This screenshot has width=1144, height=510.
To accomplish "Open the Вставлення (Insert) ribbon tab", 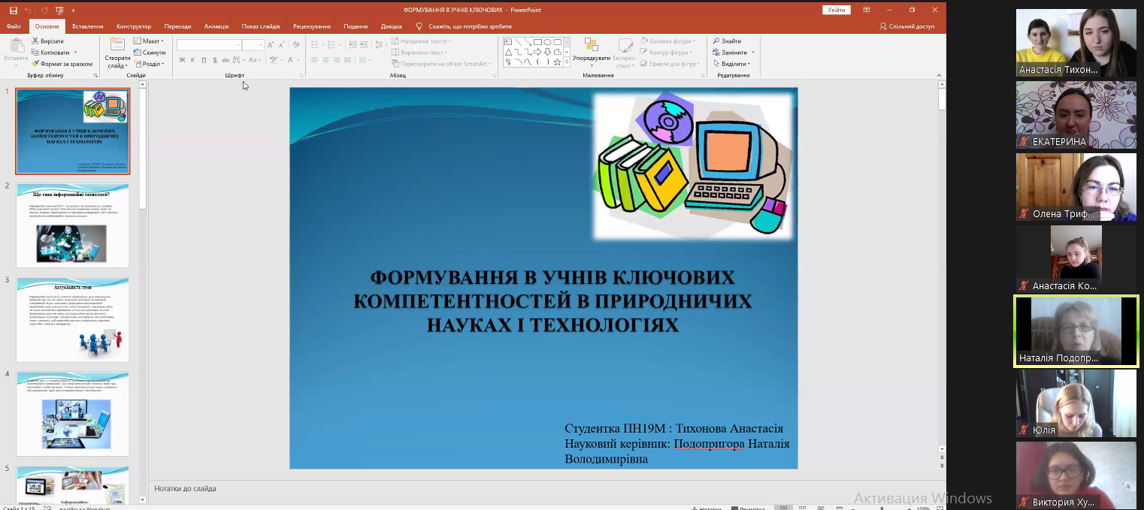I will 88,26.
